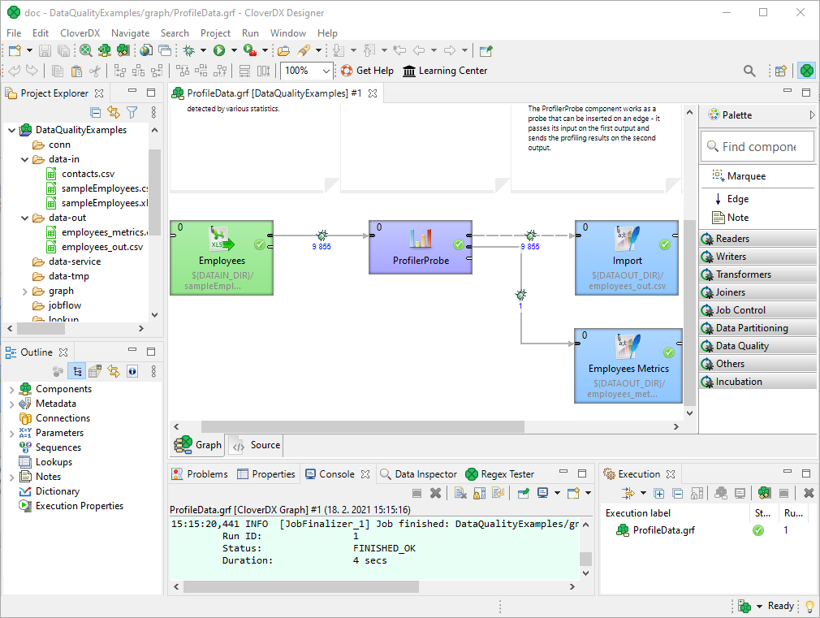
Task: Click the Find component search field
Action: pos(757,146)
